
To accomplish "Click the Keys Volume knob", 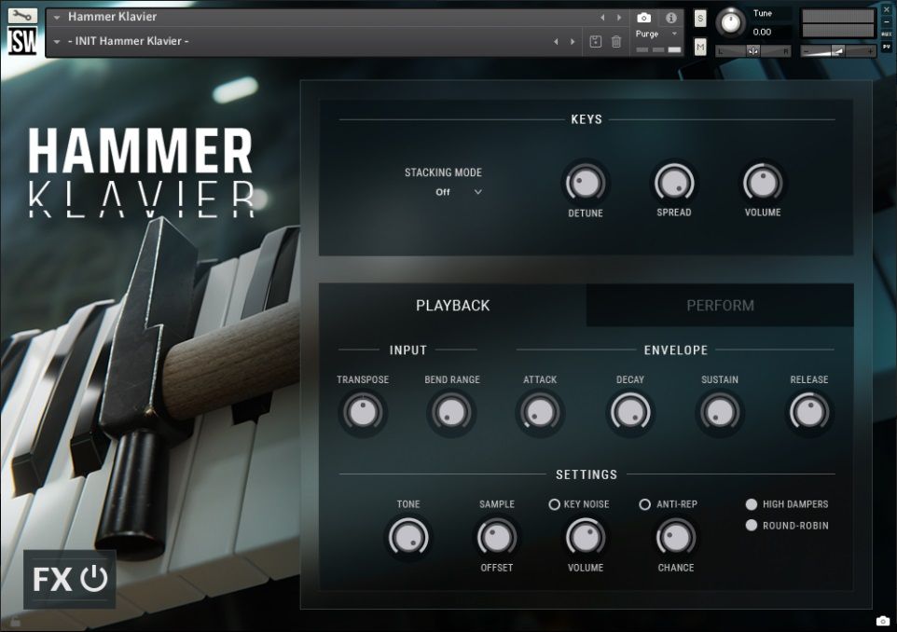I will pyautogui.click(x=763, y=184).
